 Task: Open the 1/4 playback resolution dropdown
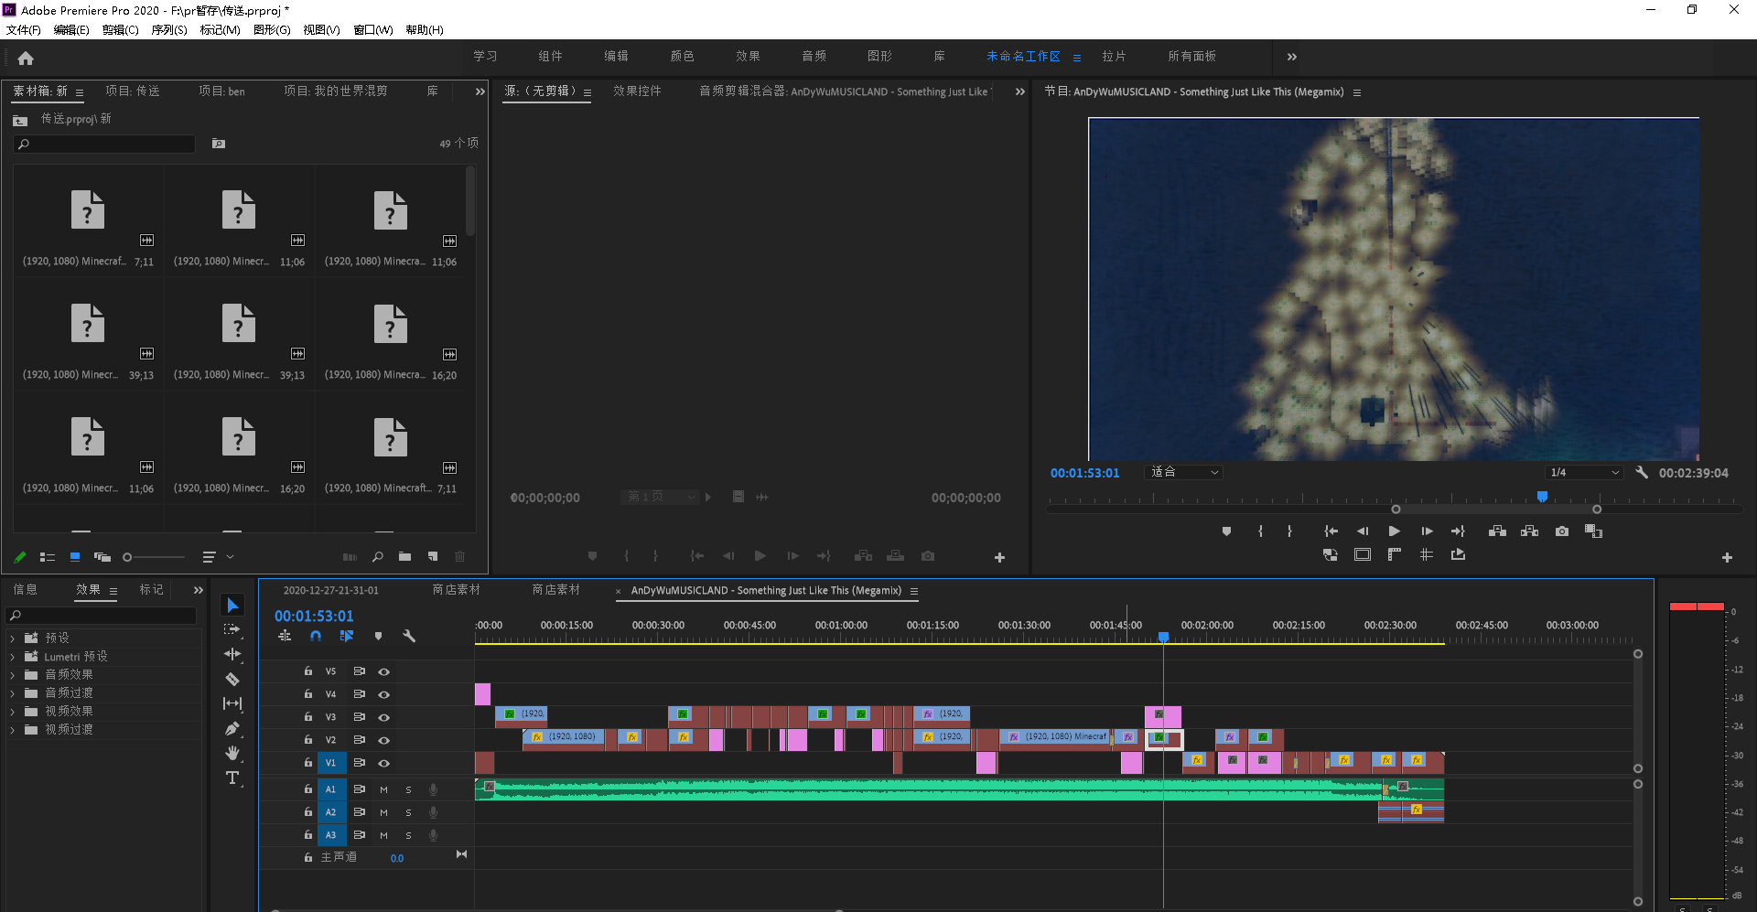(1584, 472)
